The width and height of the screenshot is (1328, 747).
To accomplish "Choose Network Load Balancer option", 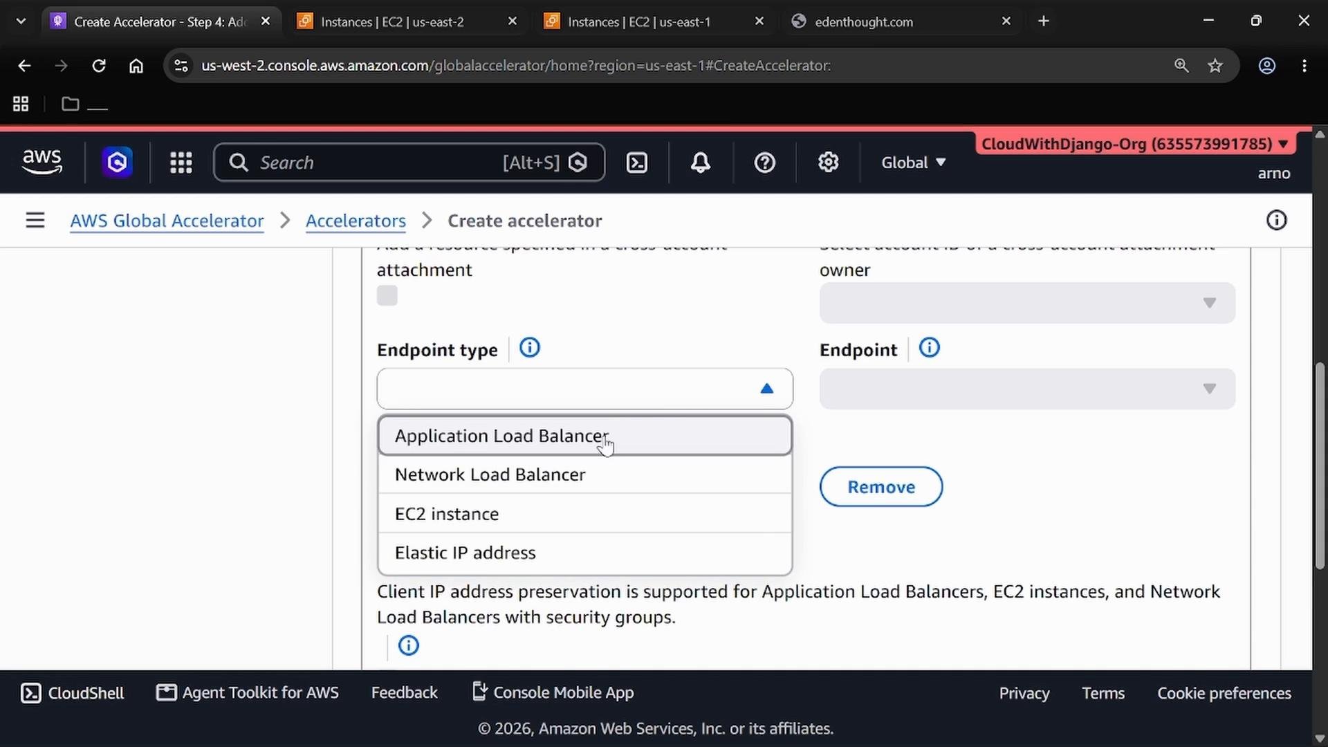I will 584,474.
